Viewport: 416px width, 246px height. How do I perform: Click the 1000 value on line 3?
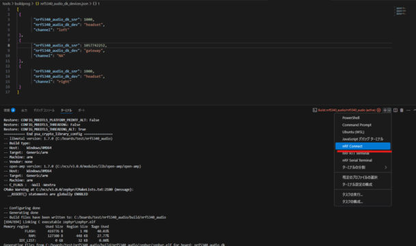pyautogui.click(x=88, y=19)
